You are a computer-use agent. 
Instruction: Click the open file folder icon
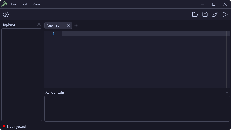195,14
